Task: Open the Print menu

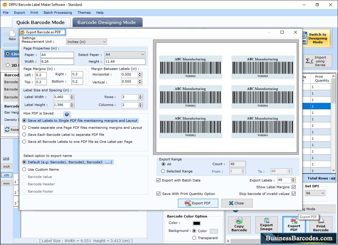Action: coord(34,13)
